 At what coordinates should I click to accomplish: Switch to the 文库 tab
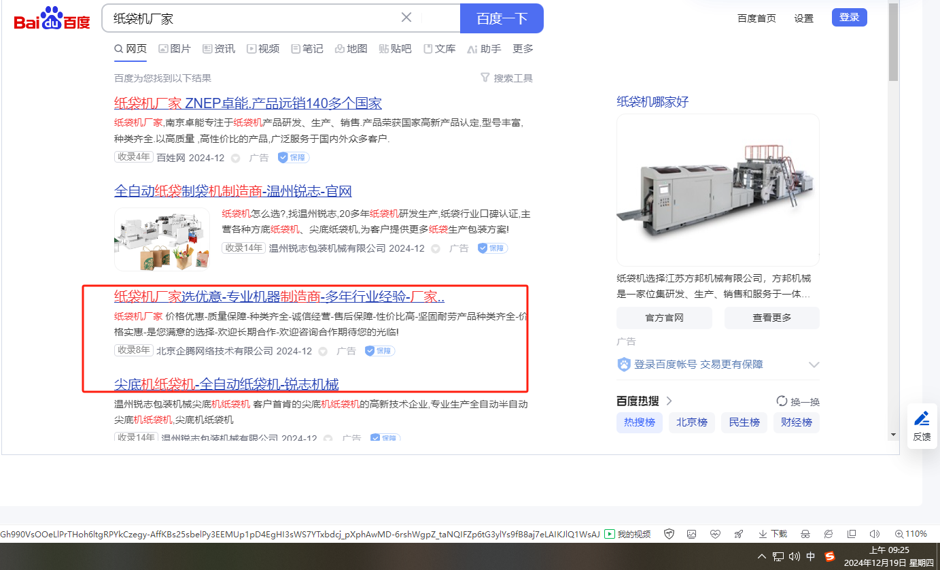coord(440,49)
